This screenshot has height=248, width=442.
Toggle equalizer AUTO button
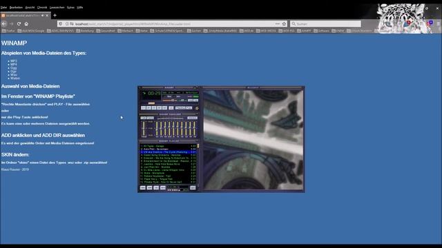[150, 118]
